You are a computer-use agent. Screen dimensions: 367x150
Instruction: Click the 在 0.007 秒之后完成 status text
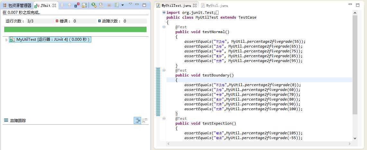point(21,13)
